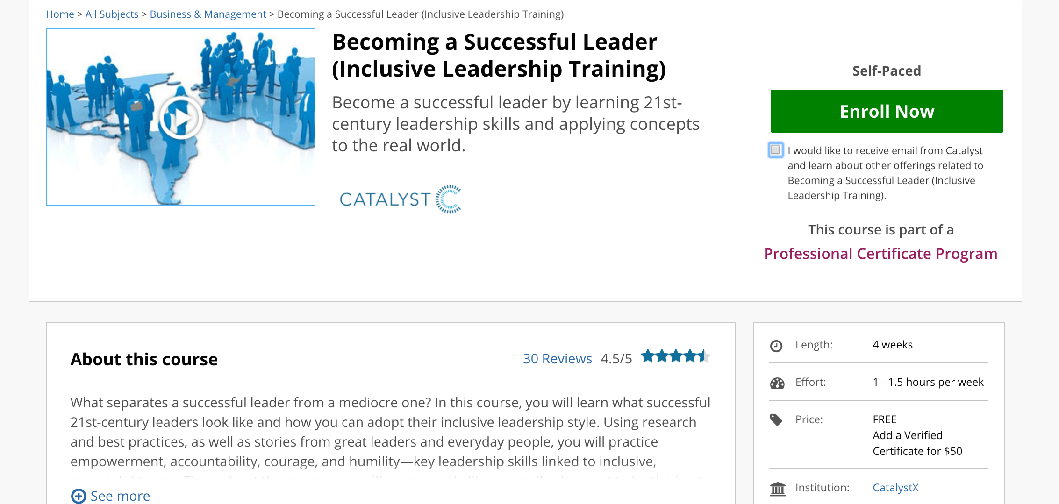Click the About this course heading

(x=143, y=359)
